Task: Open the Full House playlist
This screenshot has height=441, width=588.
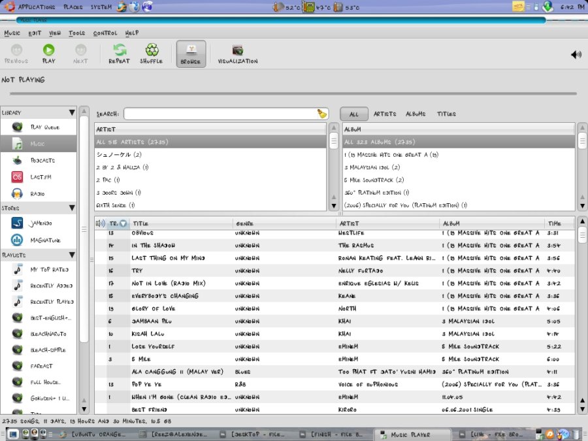Action: pyautogui.click(x=39, y=382)
